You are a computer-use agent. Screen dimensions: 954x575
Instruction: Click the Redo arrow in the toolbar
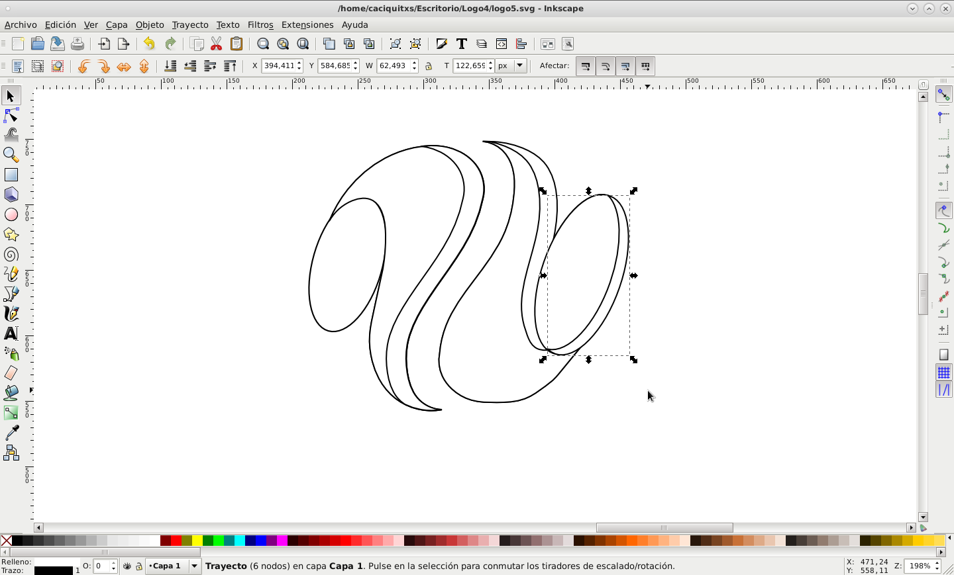(x=170, y=44)
